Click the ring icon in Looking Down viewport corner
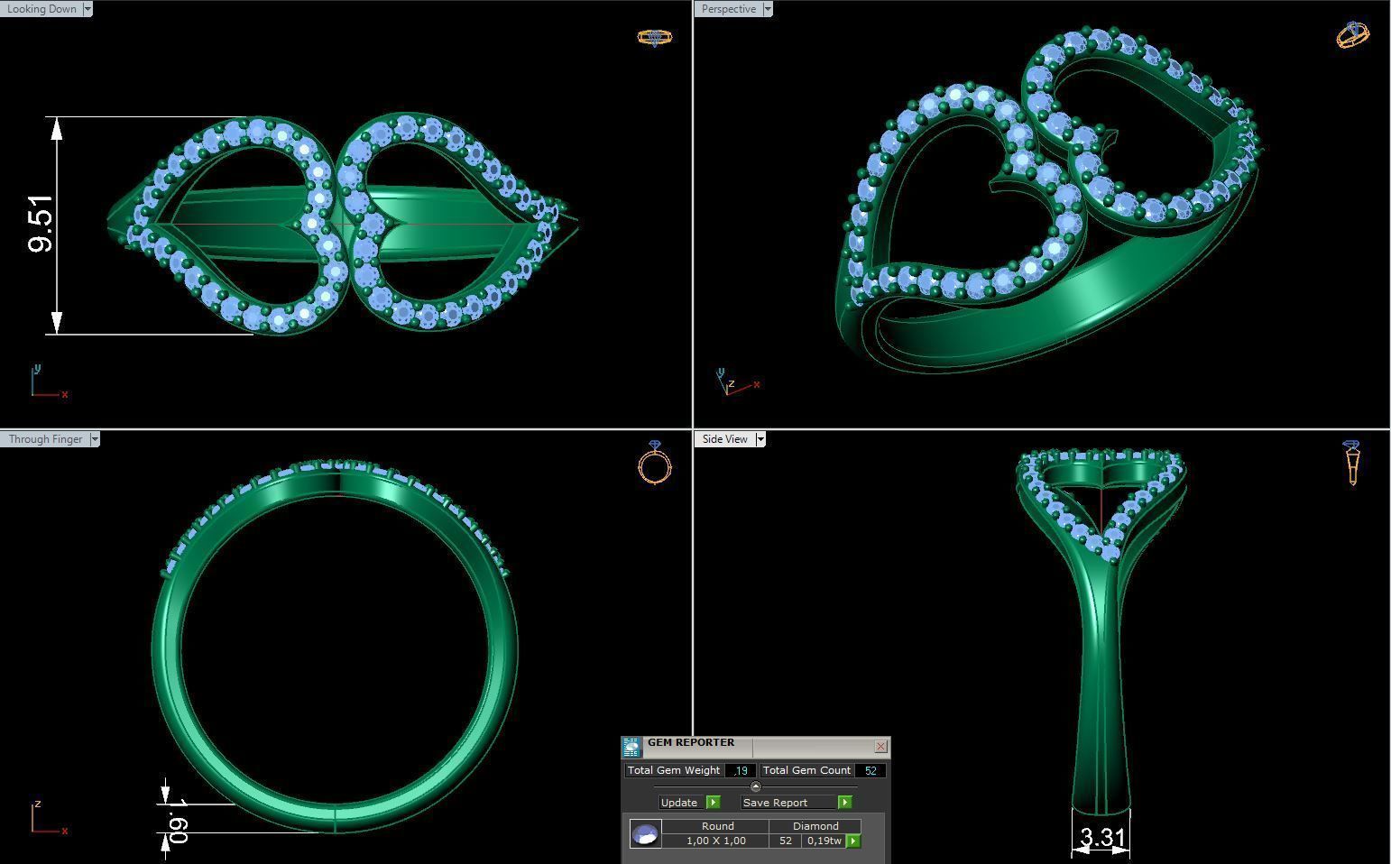This screenshot has height=864, width=1391. click(x=655, y=37)
